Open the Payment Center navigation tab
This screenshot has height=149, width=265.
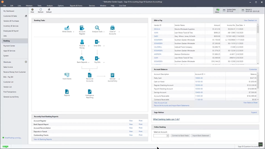(x=9, y=46)
